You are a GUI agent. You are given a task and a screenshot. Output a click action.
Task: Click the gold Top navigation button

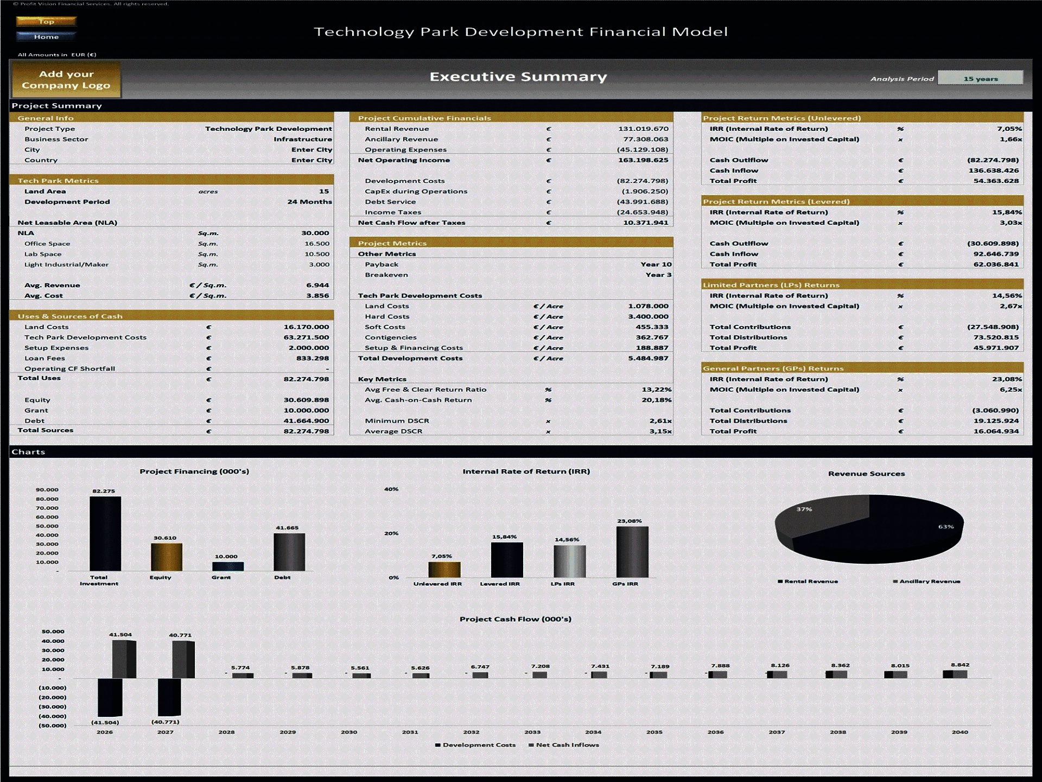pyautogui.click(x=47, y=22)
